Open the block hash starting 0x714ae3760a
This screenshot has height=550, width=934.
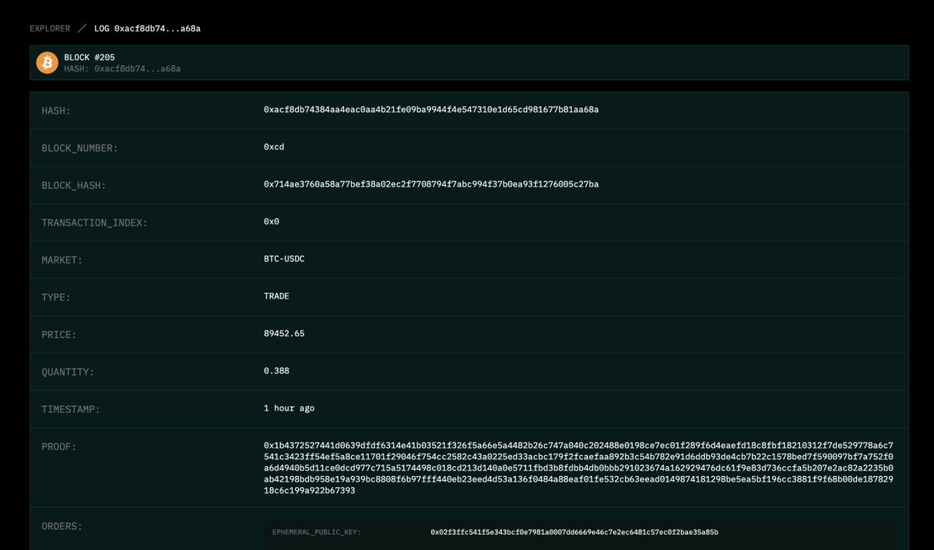[x=431, y=184]
